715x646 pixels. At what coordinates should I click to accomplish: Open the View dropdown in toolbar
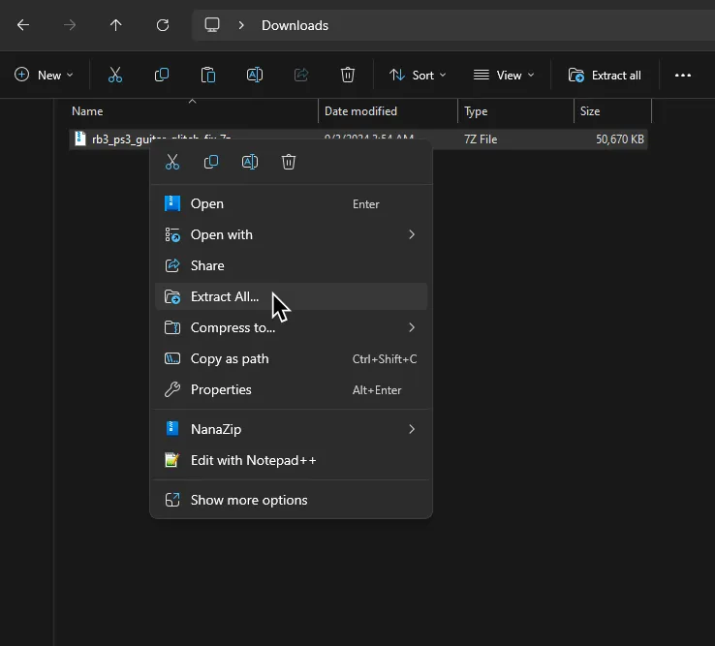click(x=503, y=75)
